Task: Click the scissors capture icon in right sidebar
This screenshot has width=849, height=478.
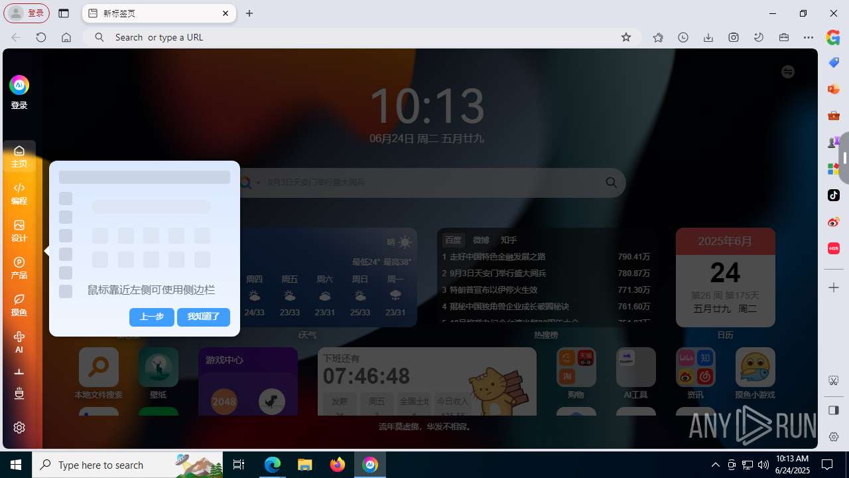Action: pyautogui.click(x=834, y=380)
